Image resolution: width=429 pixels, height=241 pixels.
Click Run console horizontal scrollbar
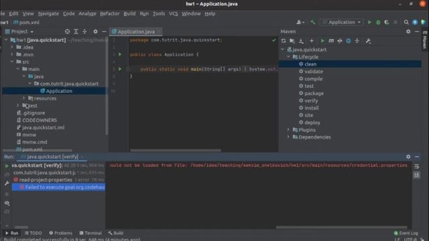point(341,227)
